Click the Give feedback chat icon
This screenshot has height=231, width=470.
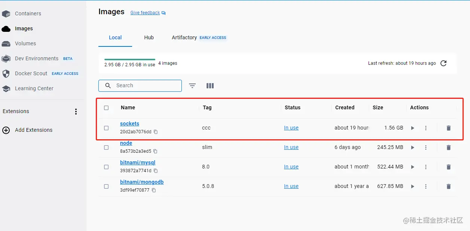(x=164, y=13)
